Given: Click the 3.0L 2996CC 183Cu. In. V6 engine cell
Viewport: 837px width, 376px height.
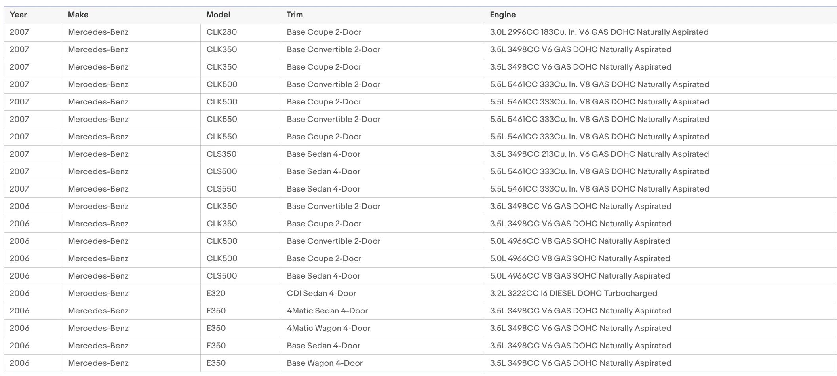Looking at the screenshot, I should (x=659, y=32).
